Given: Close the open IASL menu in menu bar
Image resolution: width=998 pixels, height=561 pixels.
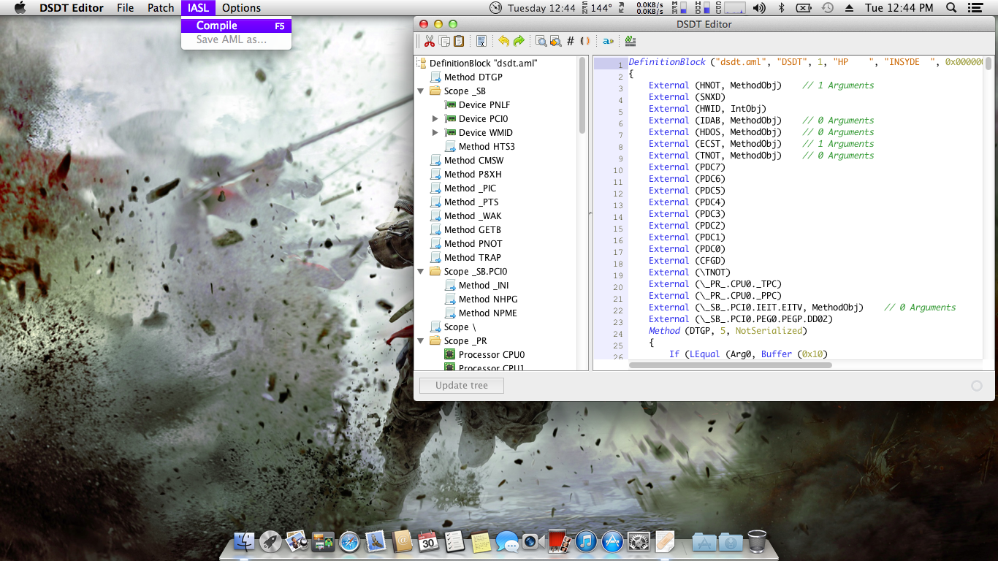Looking at the screenshot, I should 198,8.
